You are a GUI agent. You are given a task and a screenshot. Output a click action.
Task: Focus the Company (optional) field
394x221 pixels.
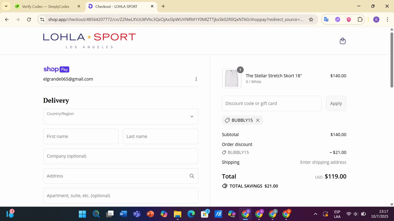coord(121,156)
